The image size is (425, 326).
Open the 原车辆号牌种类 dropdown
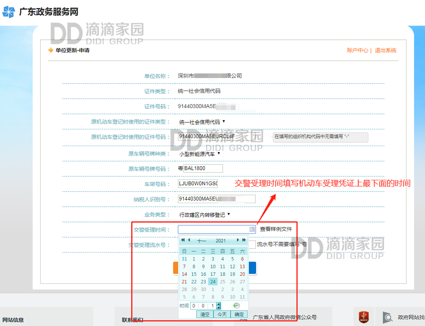(x=200, y=154)
